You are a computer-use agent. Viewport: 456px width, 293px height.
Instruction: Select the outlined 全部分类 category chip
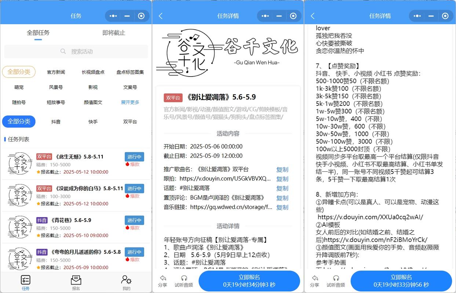point(19,72)
